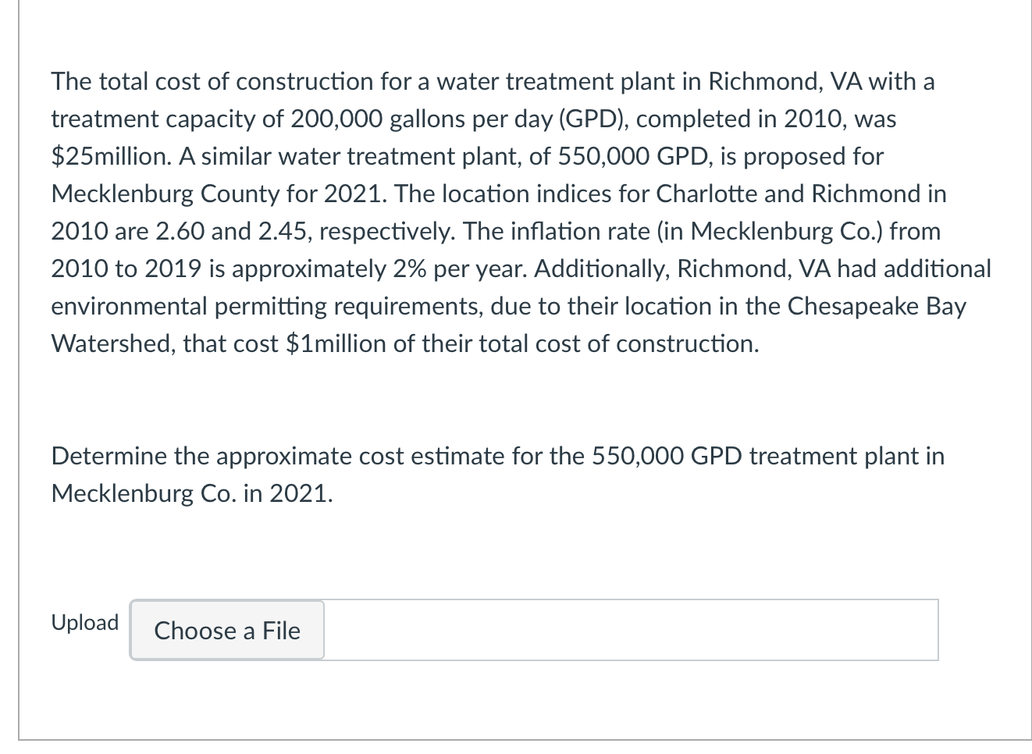Click the word 'Determine' in the question prompt
1032x754 pixels.
coord(109,457)
